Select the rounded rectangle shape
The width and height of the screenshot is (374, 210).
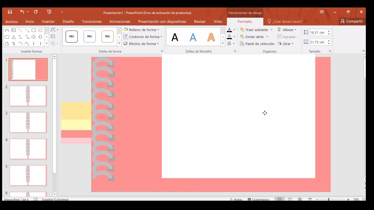7,37
